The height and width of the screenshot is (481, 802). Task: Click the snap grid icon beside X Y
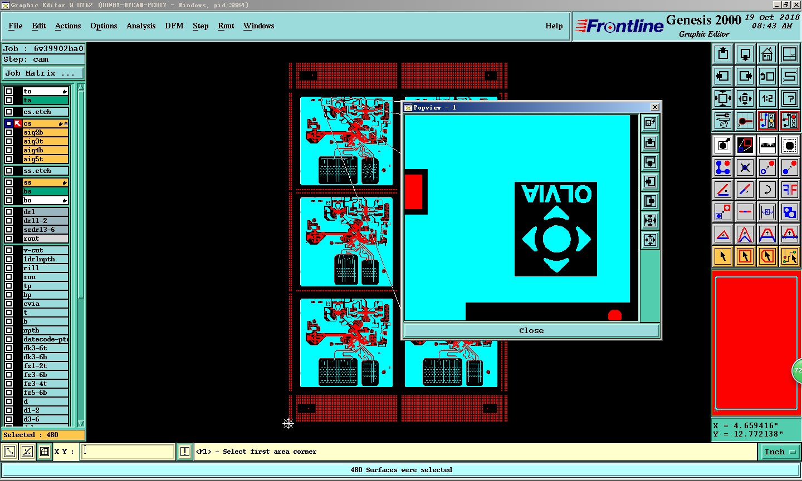click(x=45, y=452)
